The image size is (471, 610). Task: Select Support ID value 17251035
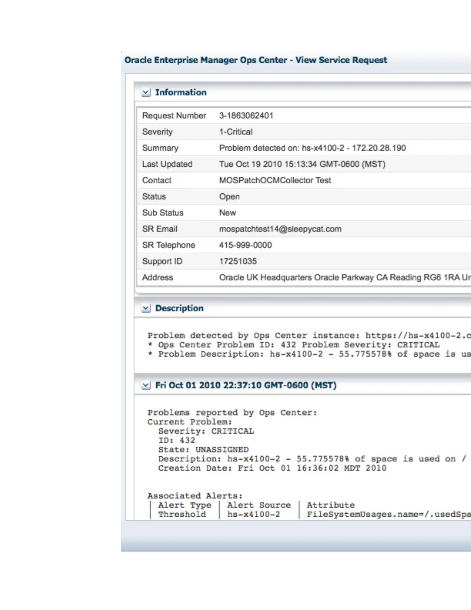point(238,261)
